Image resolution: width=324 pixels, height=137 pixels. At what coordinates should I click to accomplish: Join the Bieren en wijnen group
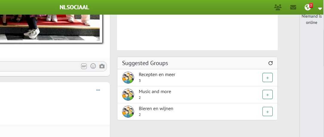point(267,112)
